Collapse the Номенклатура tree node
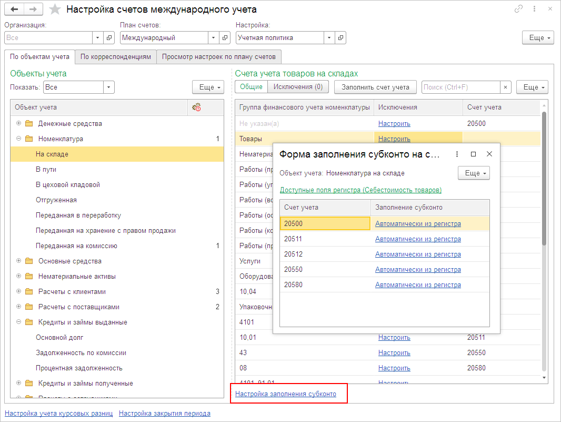This screenshot has width=561, height=422. [19, 139]
